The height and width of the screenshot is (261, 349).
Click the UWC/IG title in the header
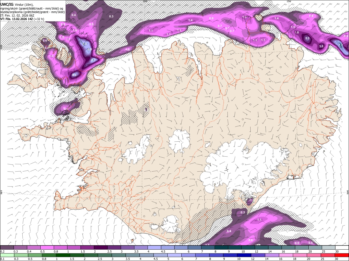pyautogui.click(x=6, y=4)
